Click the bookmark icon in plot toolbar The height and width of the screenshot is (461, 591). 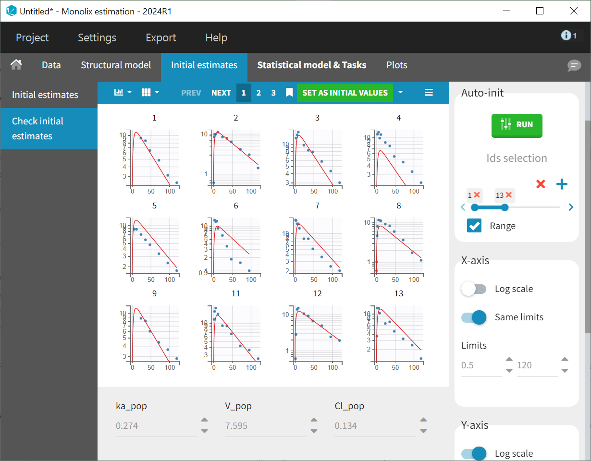(x=289, y=93)
